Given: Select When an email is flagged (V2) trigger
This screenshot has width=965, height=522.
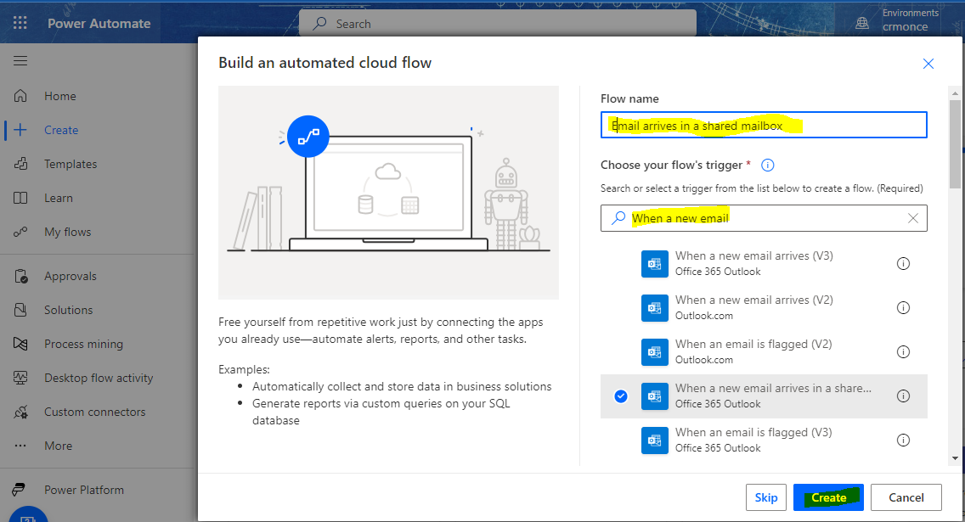Looking at the screenshot, I should coord(764,351).
